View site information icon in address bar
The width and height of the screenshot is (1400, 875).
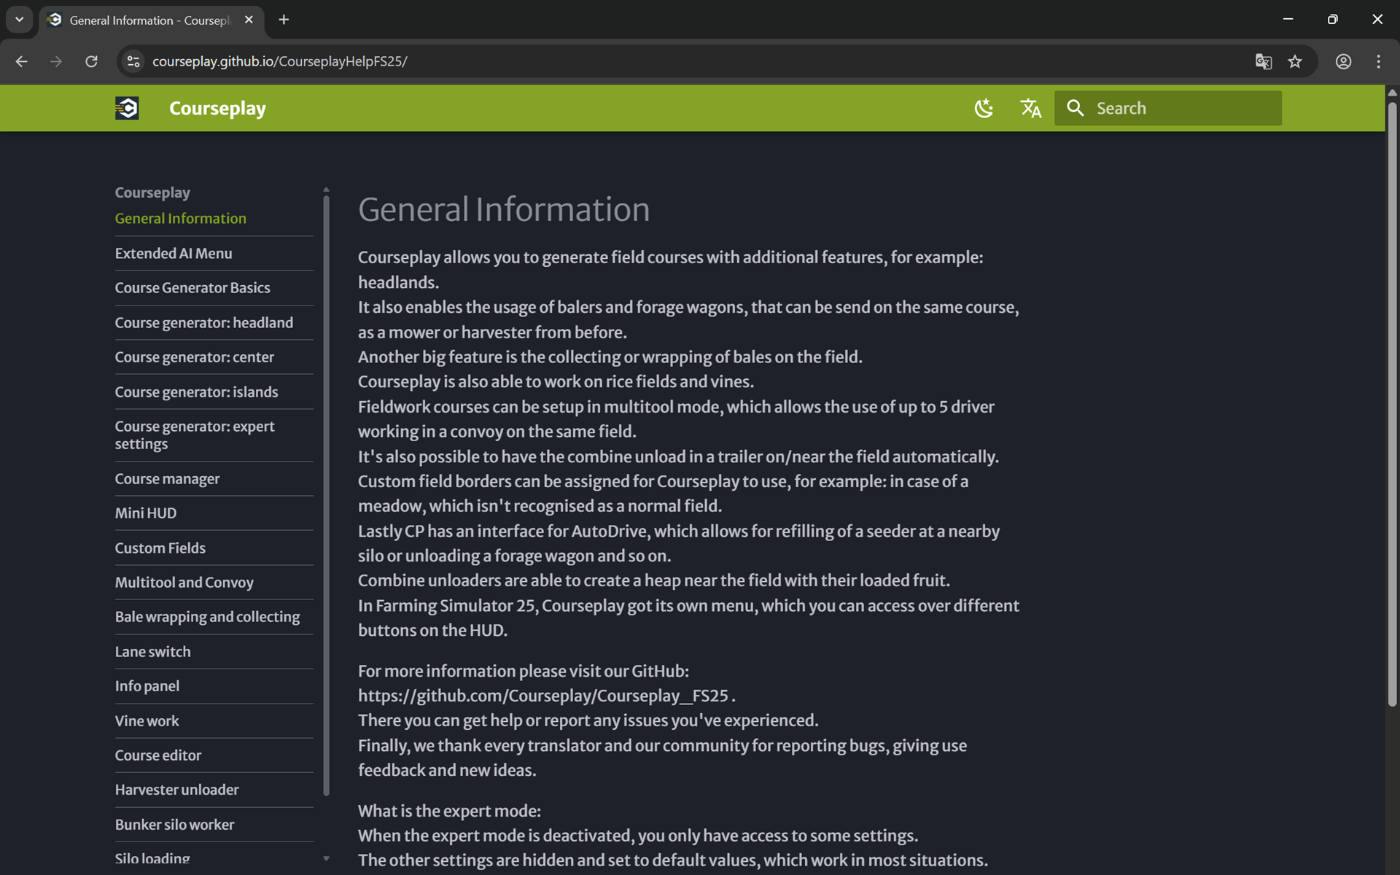[x=133, y=61]
